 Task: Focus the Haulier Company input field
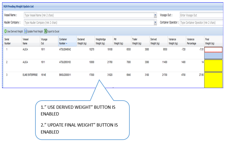point(89,22)
